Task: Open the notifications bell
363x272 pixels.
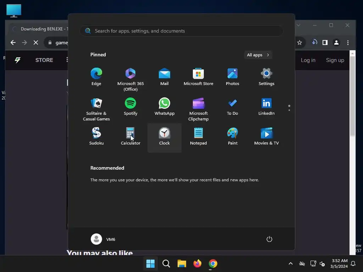Action: click(x=353, y=263)
